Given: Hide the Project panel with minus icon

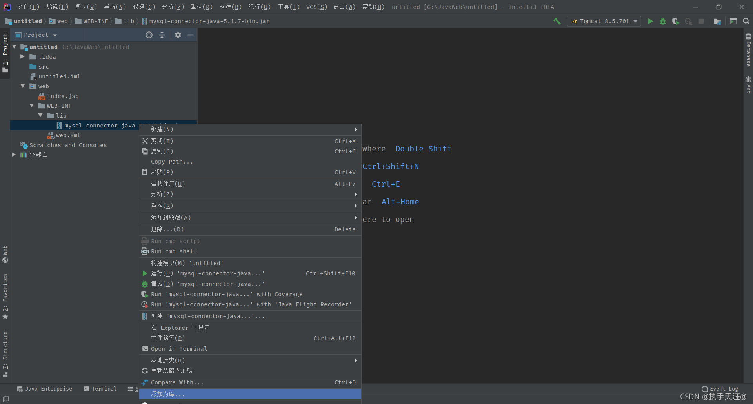Looking at the screenshot, I should [x=191, y=35].
